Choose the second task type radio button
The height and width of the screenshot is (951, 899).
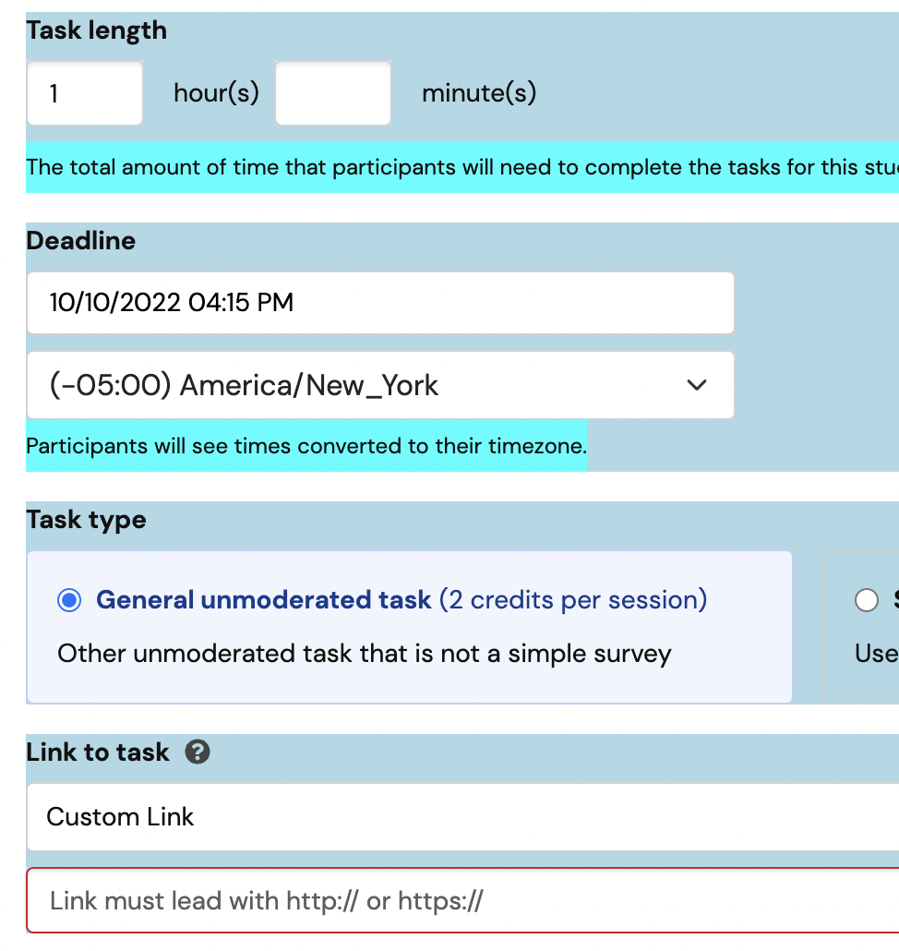pos(867,600)
